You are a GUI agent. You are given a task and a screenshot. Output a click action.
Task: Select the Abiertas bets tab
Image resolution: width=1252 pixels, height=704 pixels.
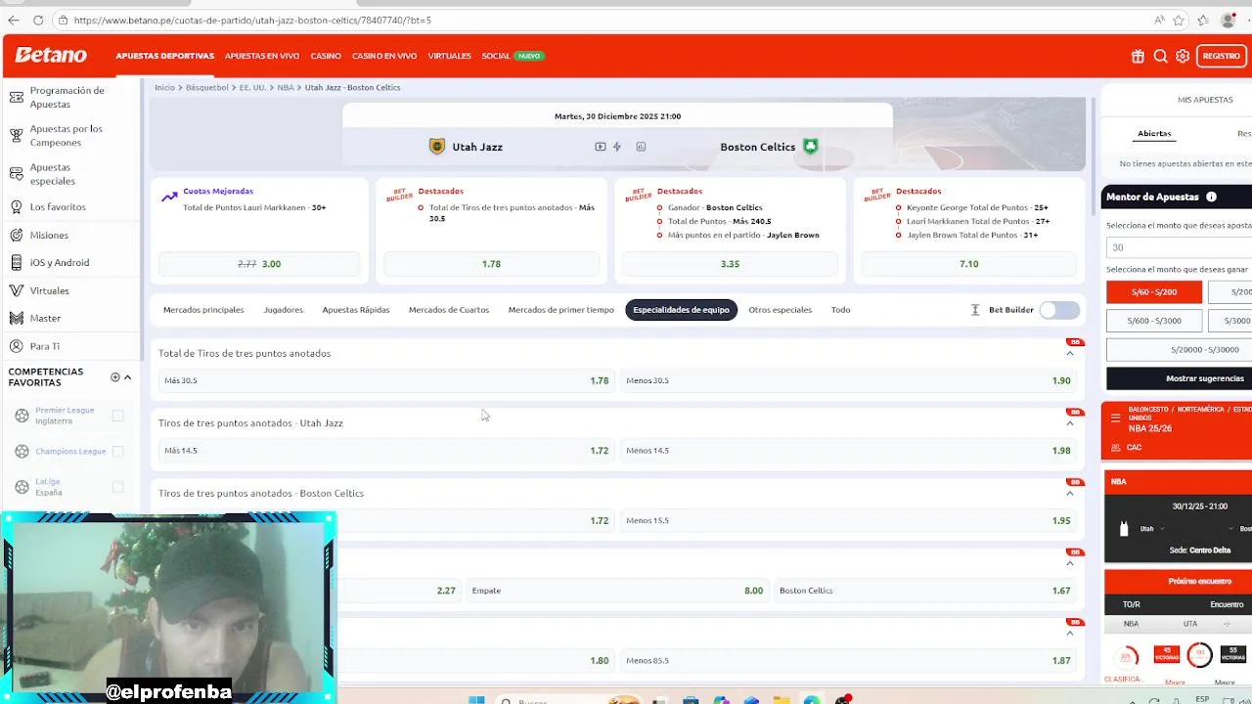[1154, 133]
